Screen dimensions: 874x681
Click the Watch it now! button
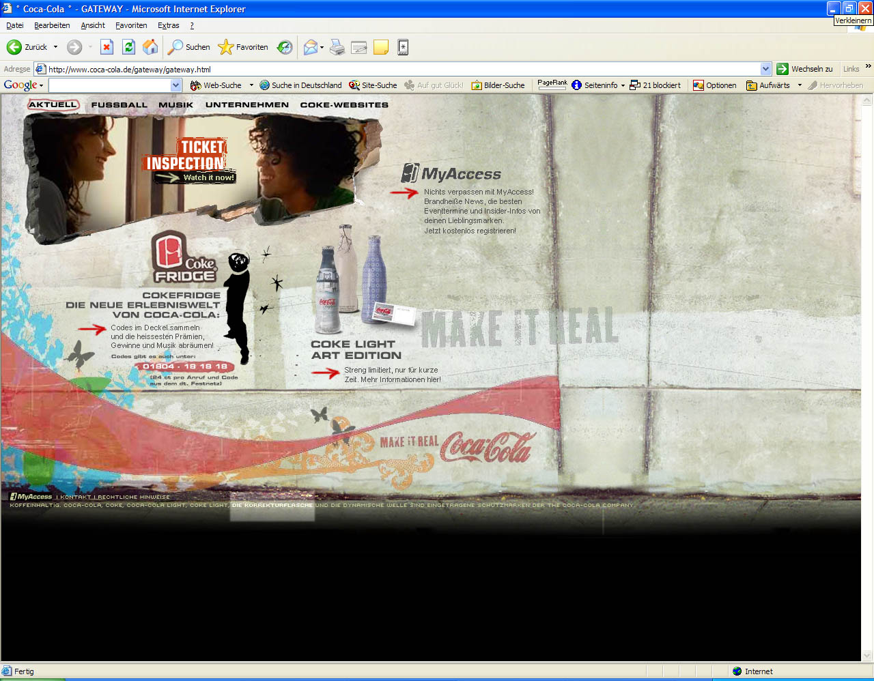coord(196,177)
